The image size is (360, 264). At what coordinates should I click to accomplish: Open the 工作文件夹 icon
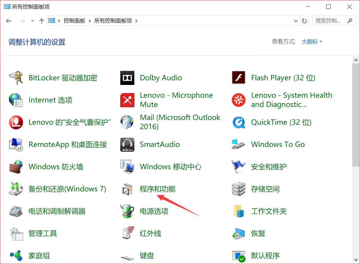coord(239,211)
